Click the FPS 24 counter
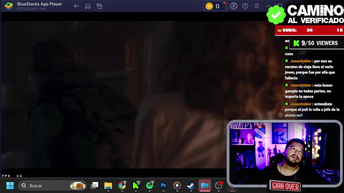 pyautogui.click(x=12, y=176)
